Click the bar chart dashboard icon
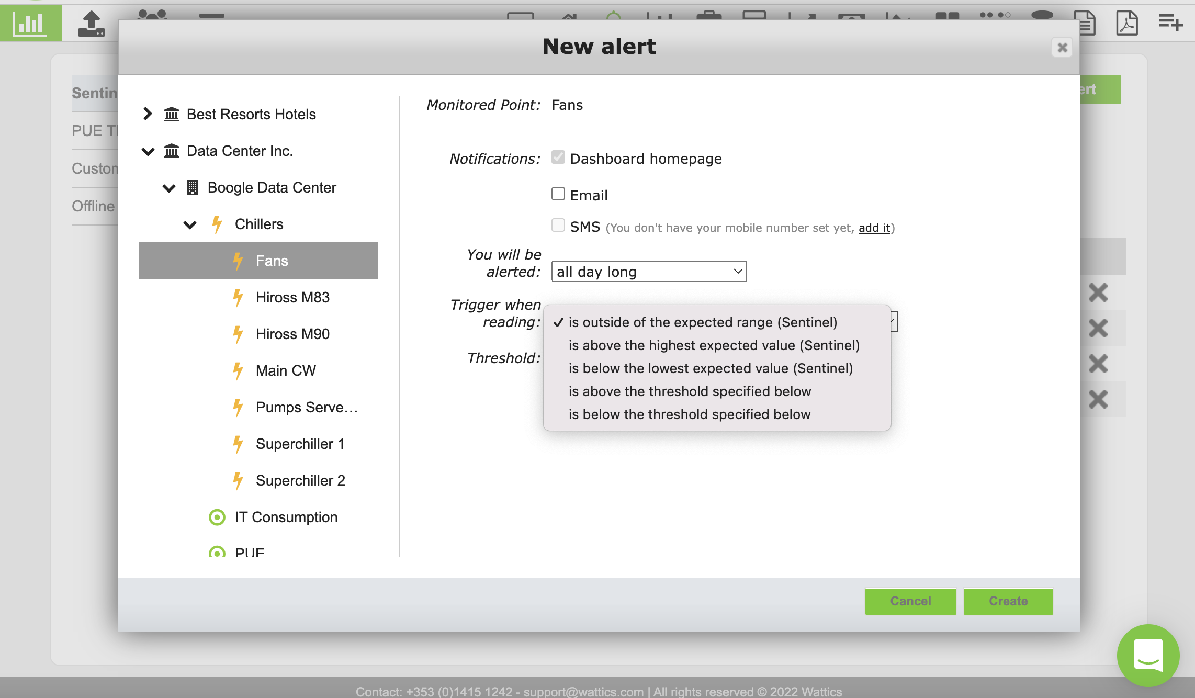 click(30, 23)
